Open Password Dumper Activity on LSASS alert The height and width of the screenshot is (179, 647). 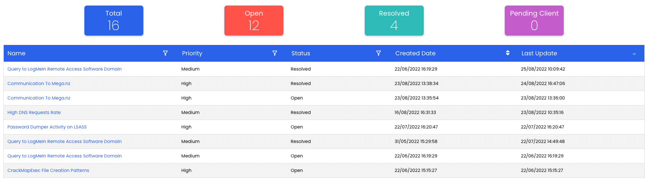click(x=47, y=127)
